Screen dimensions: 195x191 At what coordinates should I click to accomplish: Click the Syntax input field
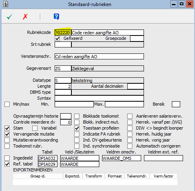[99, 98]
